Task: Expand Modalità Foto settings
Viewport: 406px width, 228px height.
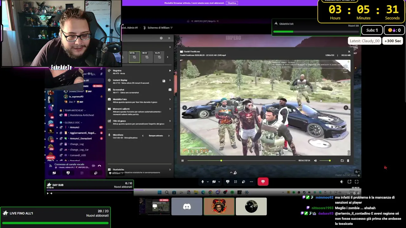Action: 170,99
